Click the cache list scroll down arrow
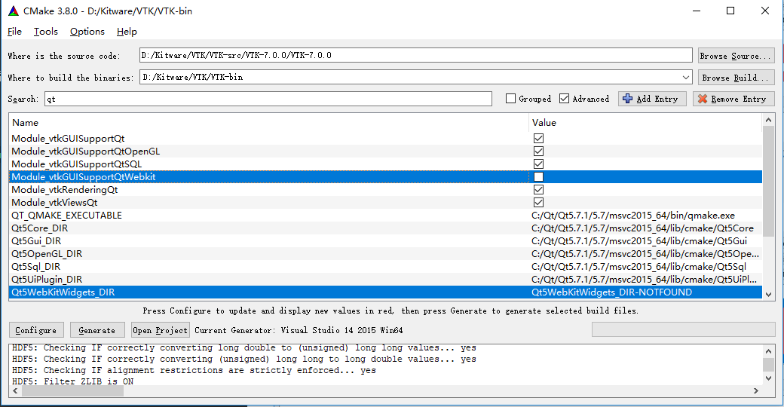The width and height of the screenshot is (784, 407). coord(768,295)
